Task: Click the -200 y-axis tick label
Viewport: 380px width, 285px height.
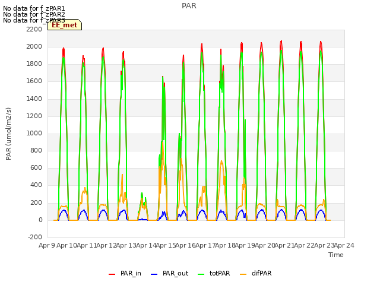Action: (35, 237)
